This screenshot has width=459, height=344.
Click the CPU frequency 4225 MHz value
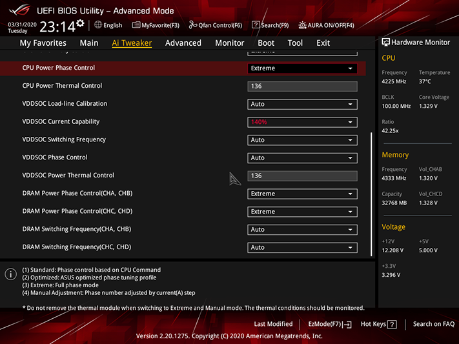(394, 81)
